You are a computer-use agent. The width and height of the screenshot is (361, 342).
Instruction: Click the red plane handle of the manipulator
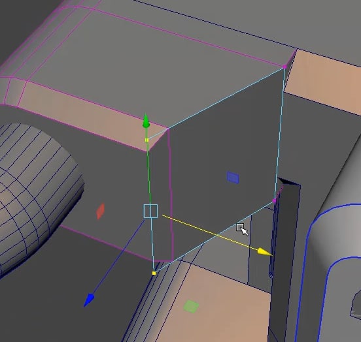pyautogui.click(x=100, y=211)
